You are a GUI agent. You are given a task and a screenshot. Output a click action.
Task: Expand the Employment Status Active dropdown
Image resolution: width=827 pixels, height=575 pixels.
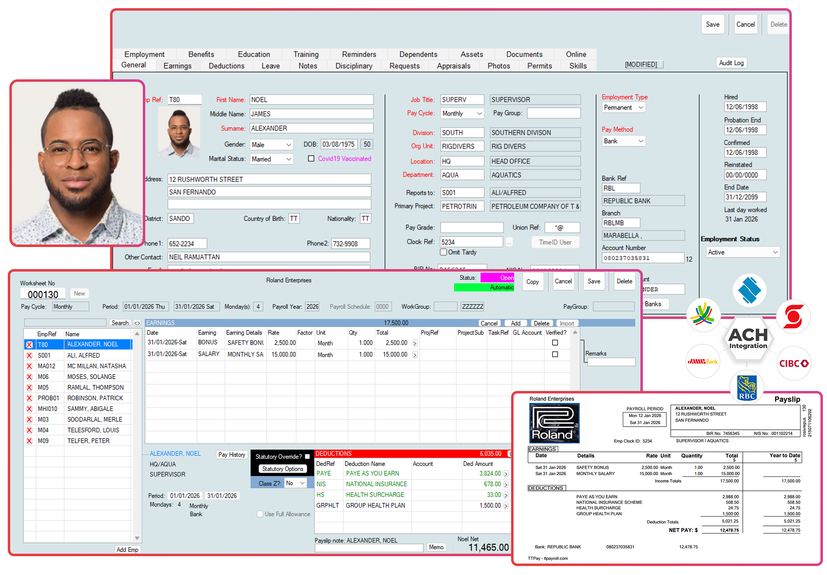[775, 252]
